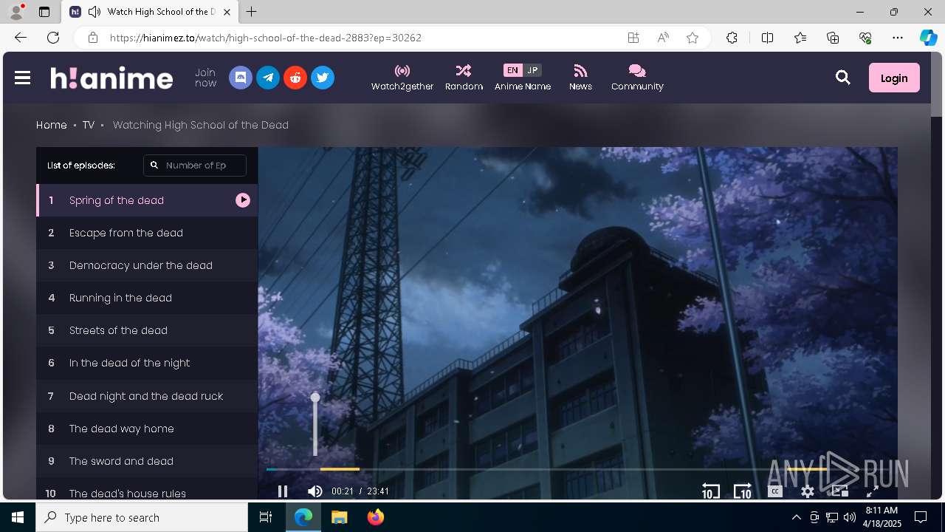The height and width of the screenshot is (532, 945).
Task: Open the Community page
Action: point(637,78)
